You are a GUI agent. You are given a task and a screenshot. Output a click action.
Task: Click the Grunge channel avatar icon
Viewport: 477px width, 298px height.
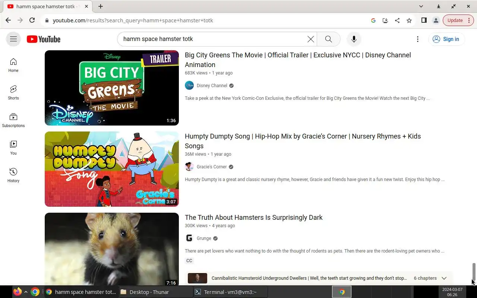point(189,238)
